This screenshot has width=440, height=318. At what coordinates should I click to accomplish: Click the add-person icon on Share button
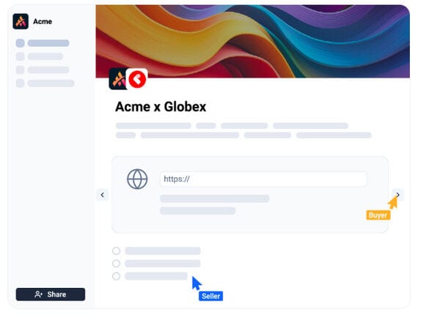38,295
